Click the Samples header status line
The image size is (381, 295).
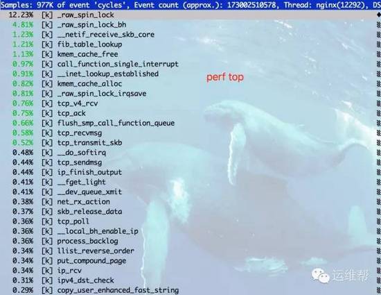click(x=190, y=5)
